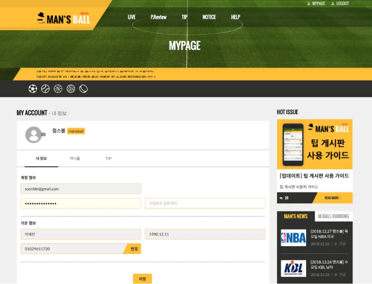The image size is (372, 284).
Task: Click the NBA logo thumbnail
Action: [294, 238]
